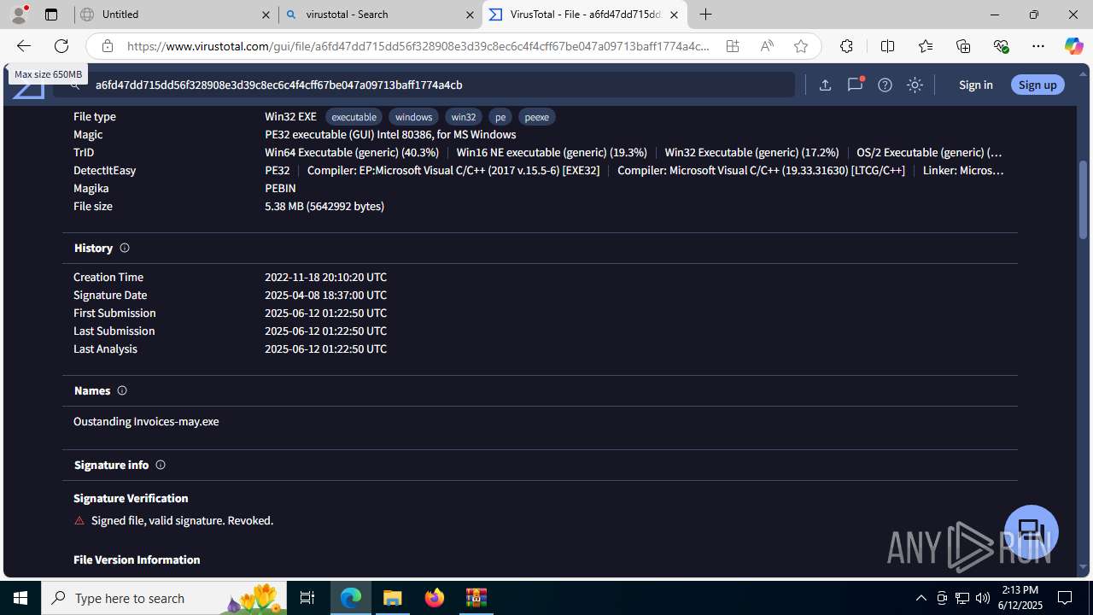Open the tab actions menu icon

(x=51, y=15)
